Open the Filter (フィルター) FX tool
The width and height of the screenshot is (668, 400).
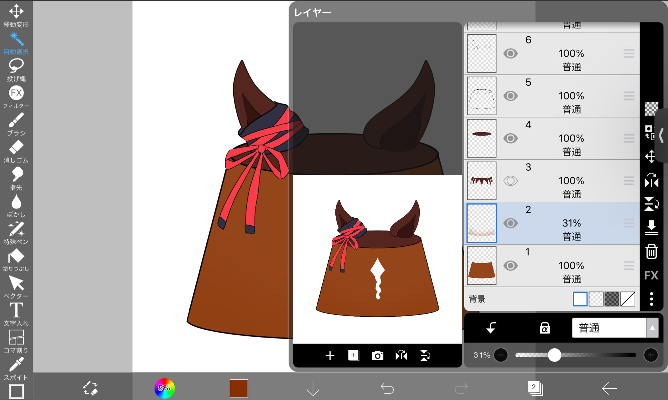pyautogui.click(x=16, y=96)
